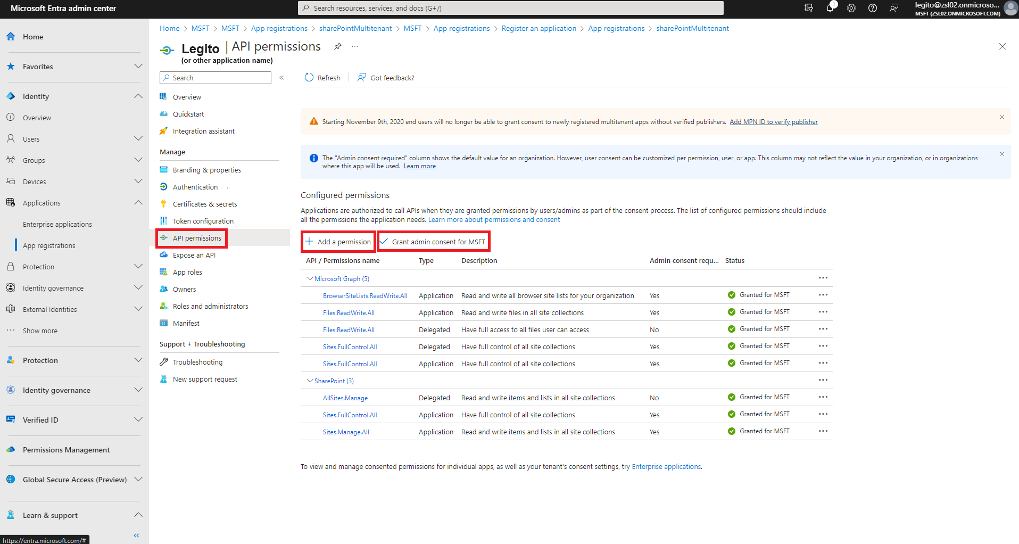Open row menu for Delegated Sites.FullControl.All
Screen dimensions: 1019x544
[823, 346]
